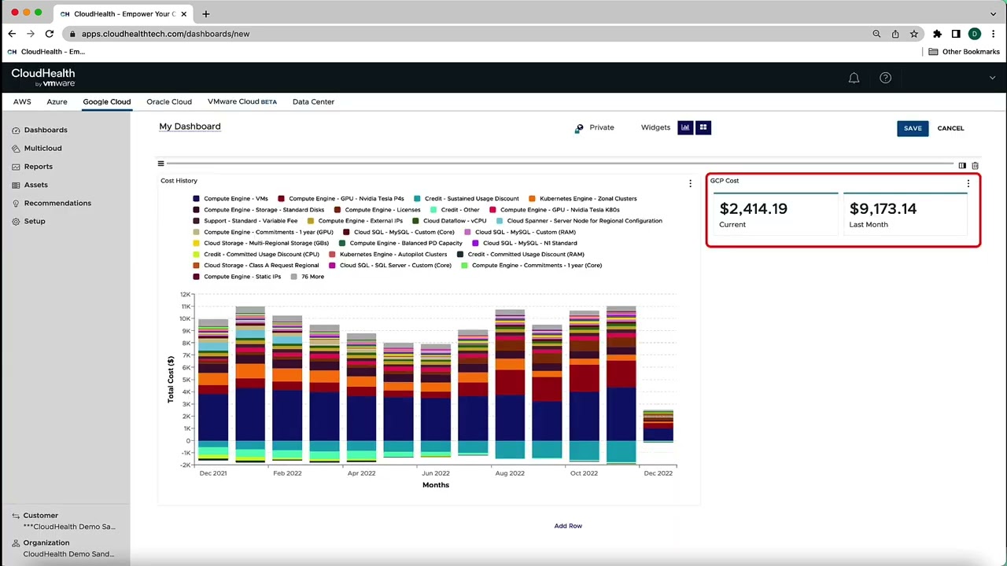Click the Aug 2022 bar in chart
Viewport: 1007px width, 566px height.
click(510, 384)
